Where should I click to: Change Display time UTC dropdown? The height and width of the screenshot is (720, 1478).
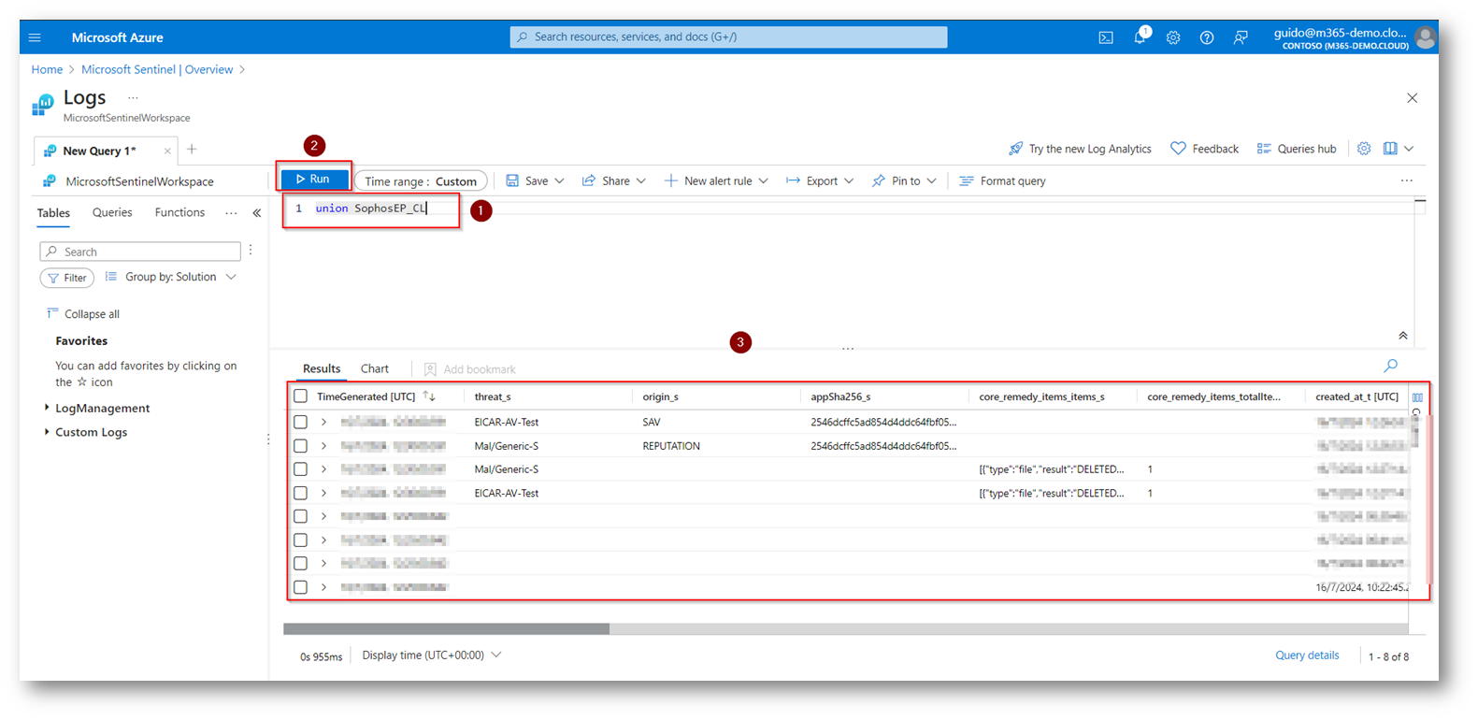point(431,655)
